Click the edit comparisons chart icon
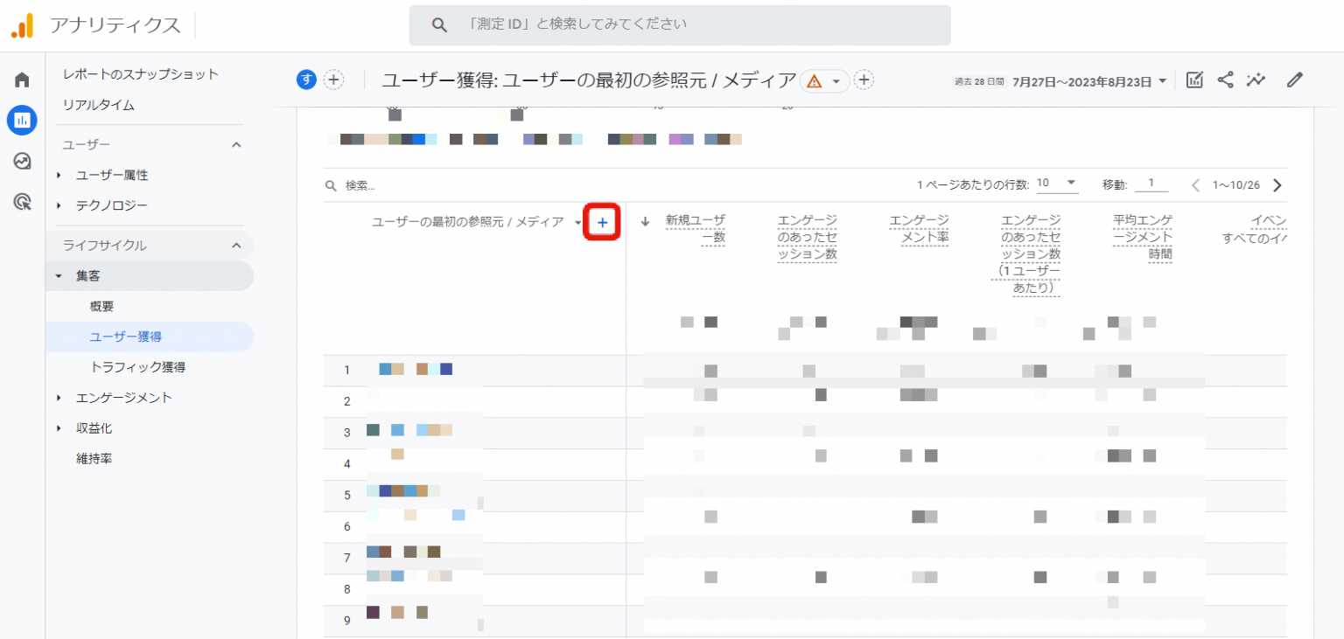Screen dimensions: 1344x639 point(1194,80)
